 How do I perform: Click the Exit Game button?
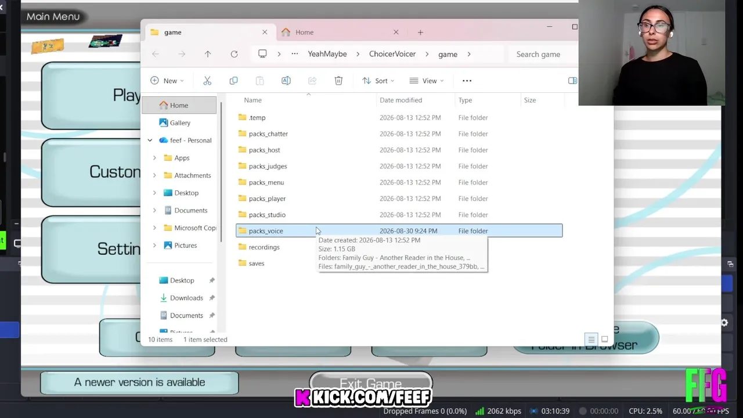[x=371, y=384]
